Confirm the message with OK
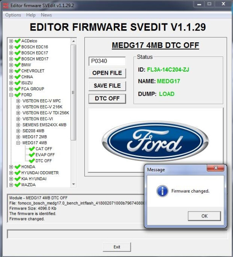Image resolution: width=233 pixels, height=257 pixels. (x=204, y=216)
